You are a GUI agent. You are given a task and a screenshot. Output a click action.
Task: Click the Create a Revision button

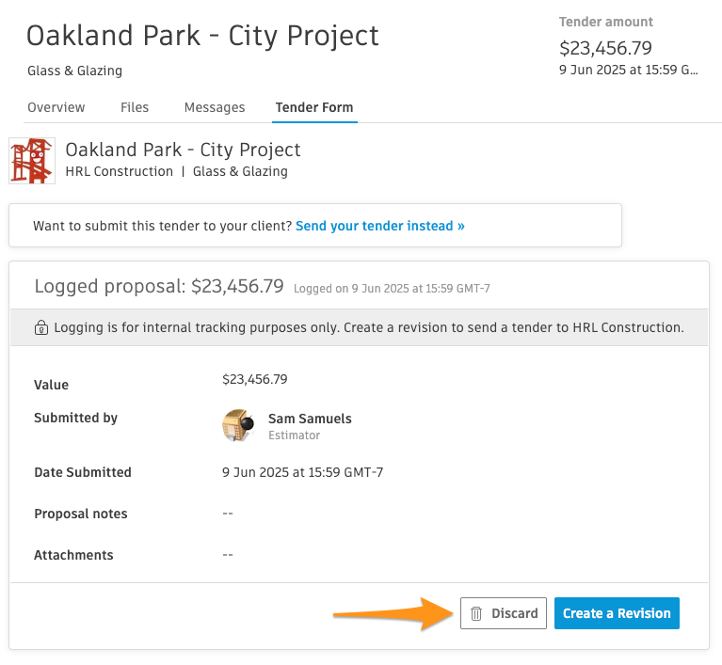[617, 613]
